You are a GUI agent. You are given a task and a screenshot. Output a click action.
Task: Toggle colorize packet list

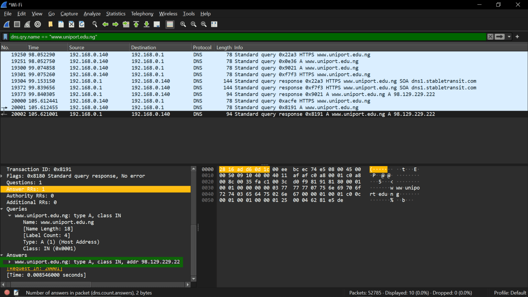pos(170,24)
